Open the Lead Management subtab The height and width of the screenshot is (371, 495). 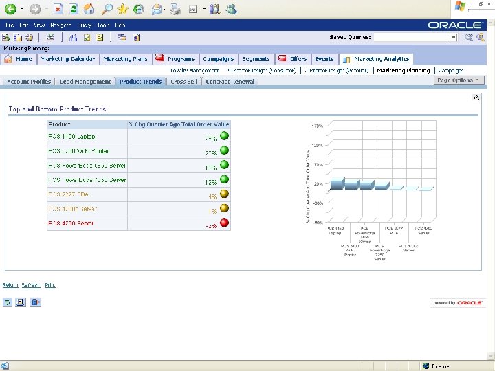pos(85,82)
